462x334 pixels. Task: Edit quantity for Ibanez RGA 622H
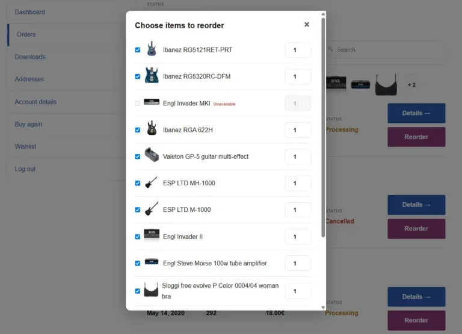point(298,130)
